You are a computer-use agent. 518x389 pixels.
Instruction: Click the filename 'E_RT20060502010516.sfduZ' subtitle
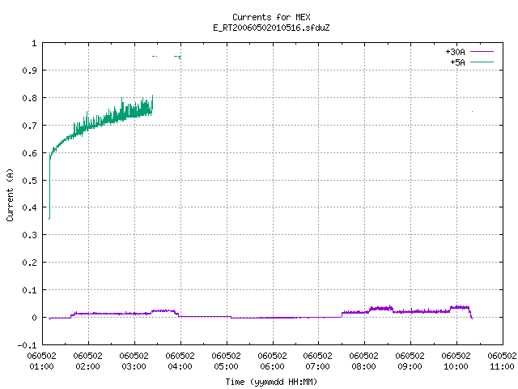(x=271, y=28)
